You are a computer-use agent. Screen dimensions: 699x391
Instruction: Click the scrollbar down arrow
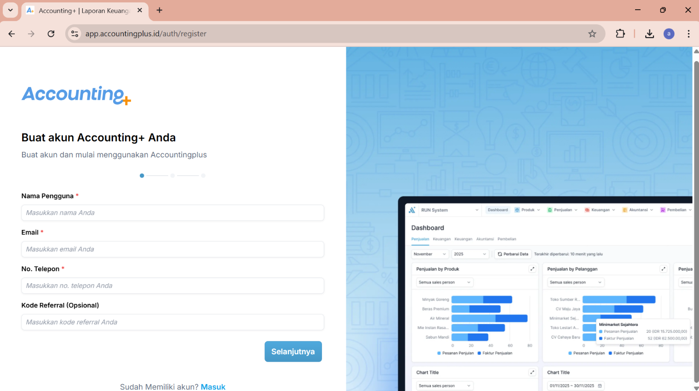pyautogui.click(x=696, y=388)
